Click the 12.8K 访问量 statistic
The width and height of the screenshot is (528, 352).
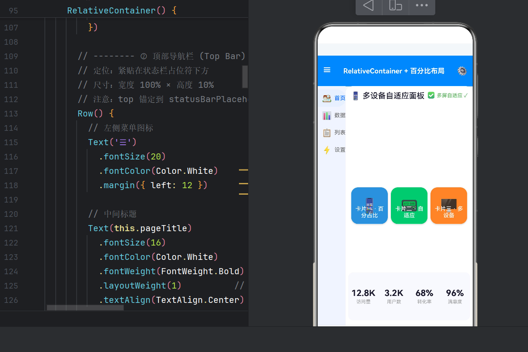tap(363, 296)
